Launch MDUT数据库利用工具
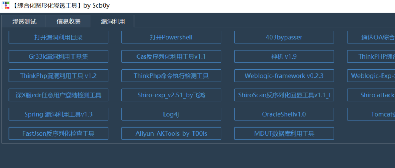 coord(284,133)
